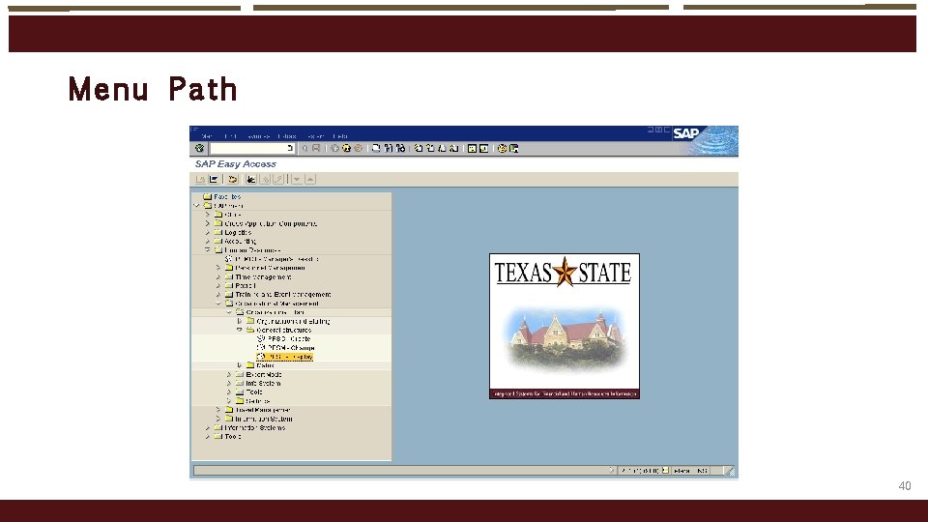
Task: Expand the Logistics folder arrow
Action: pos(208,233)
